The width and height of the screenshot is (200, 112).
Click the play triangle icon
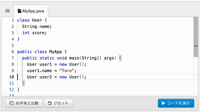(x=163, y=103)
